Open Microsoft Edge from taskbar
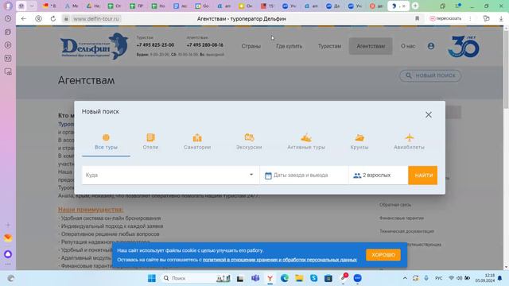 point(285,278)
